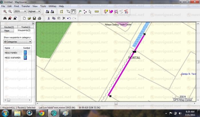
Task: Click the Zoom Out magnifier icon
Action: [10, 11]
